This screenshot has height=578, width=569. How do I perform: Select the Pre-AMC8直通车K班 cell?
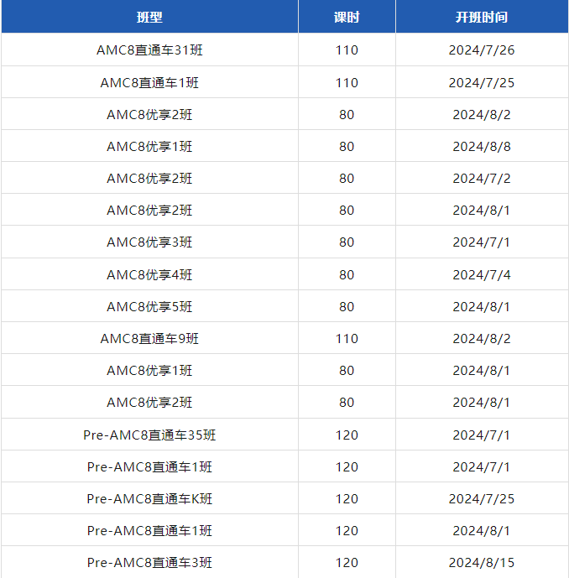pyautogui.click(x=149, y=499)
